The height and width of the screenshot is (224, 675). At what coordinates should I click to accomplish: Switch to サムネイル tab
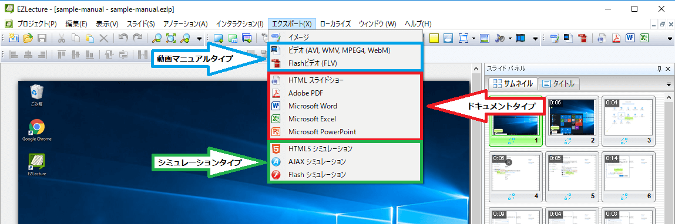point(513,83)
